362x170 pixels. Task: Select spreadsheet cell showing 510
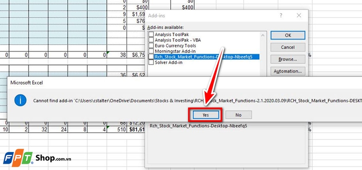coord(117,130)
